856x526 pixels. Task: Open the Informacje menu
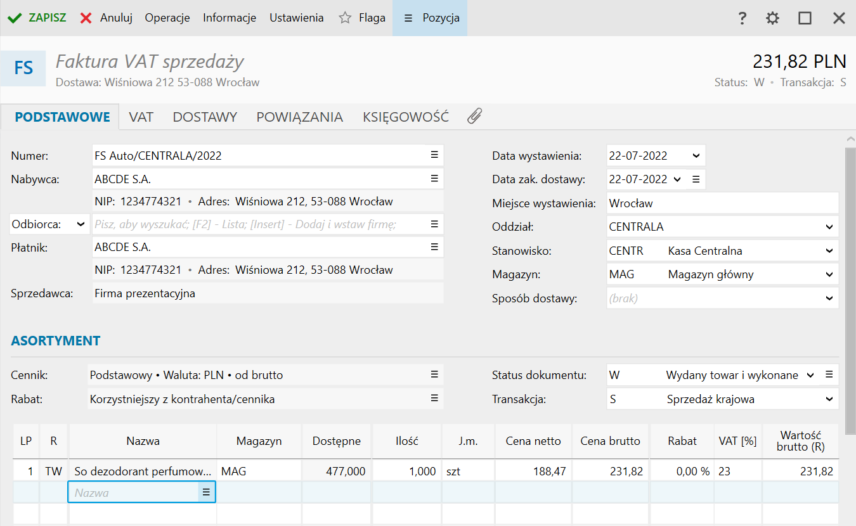coord(230,18)
